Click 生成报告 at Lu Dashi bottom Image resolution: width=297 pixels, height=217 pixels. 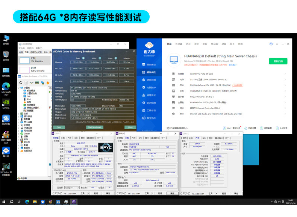pos(282,128)
